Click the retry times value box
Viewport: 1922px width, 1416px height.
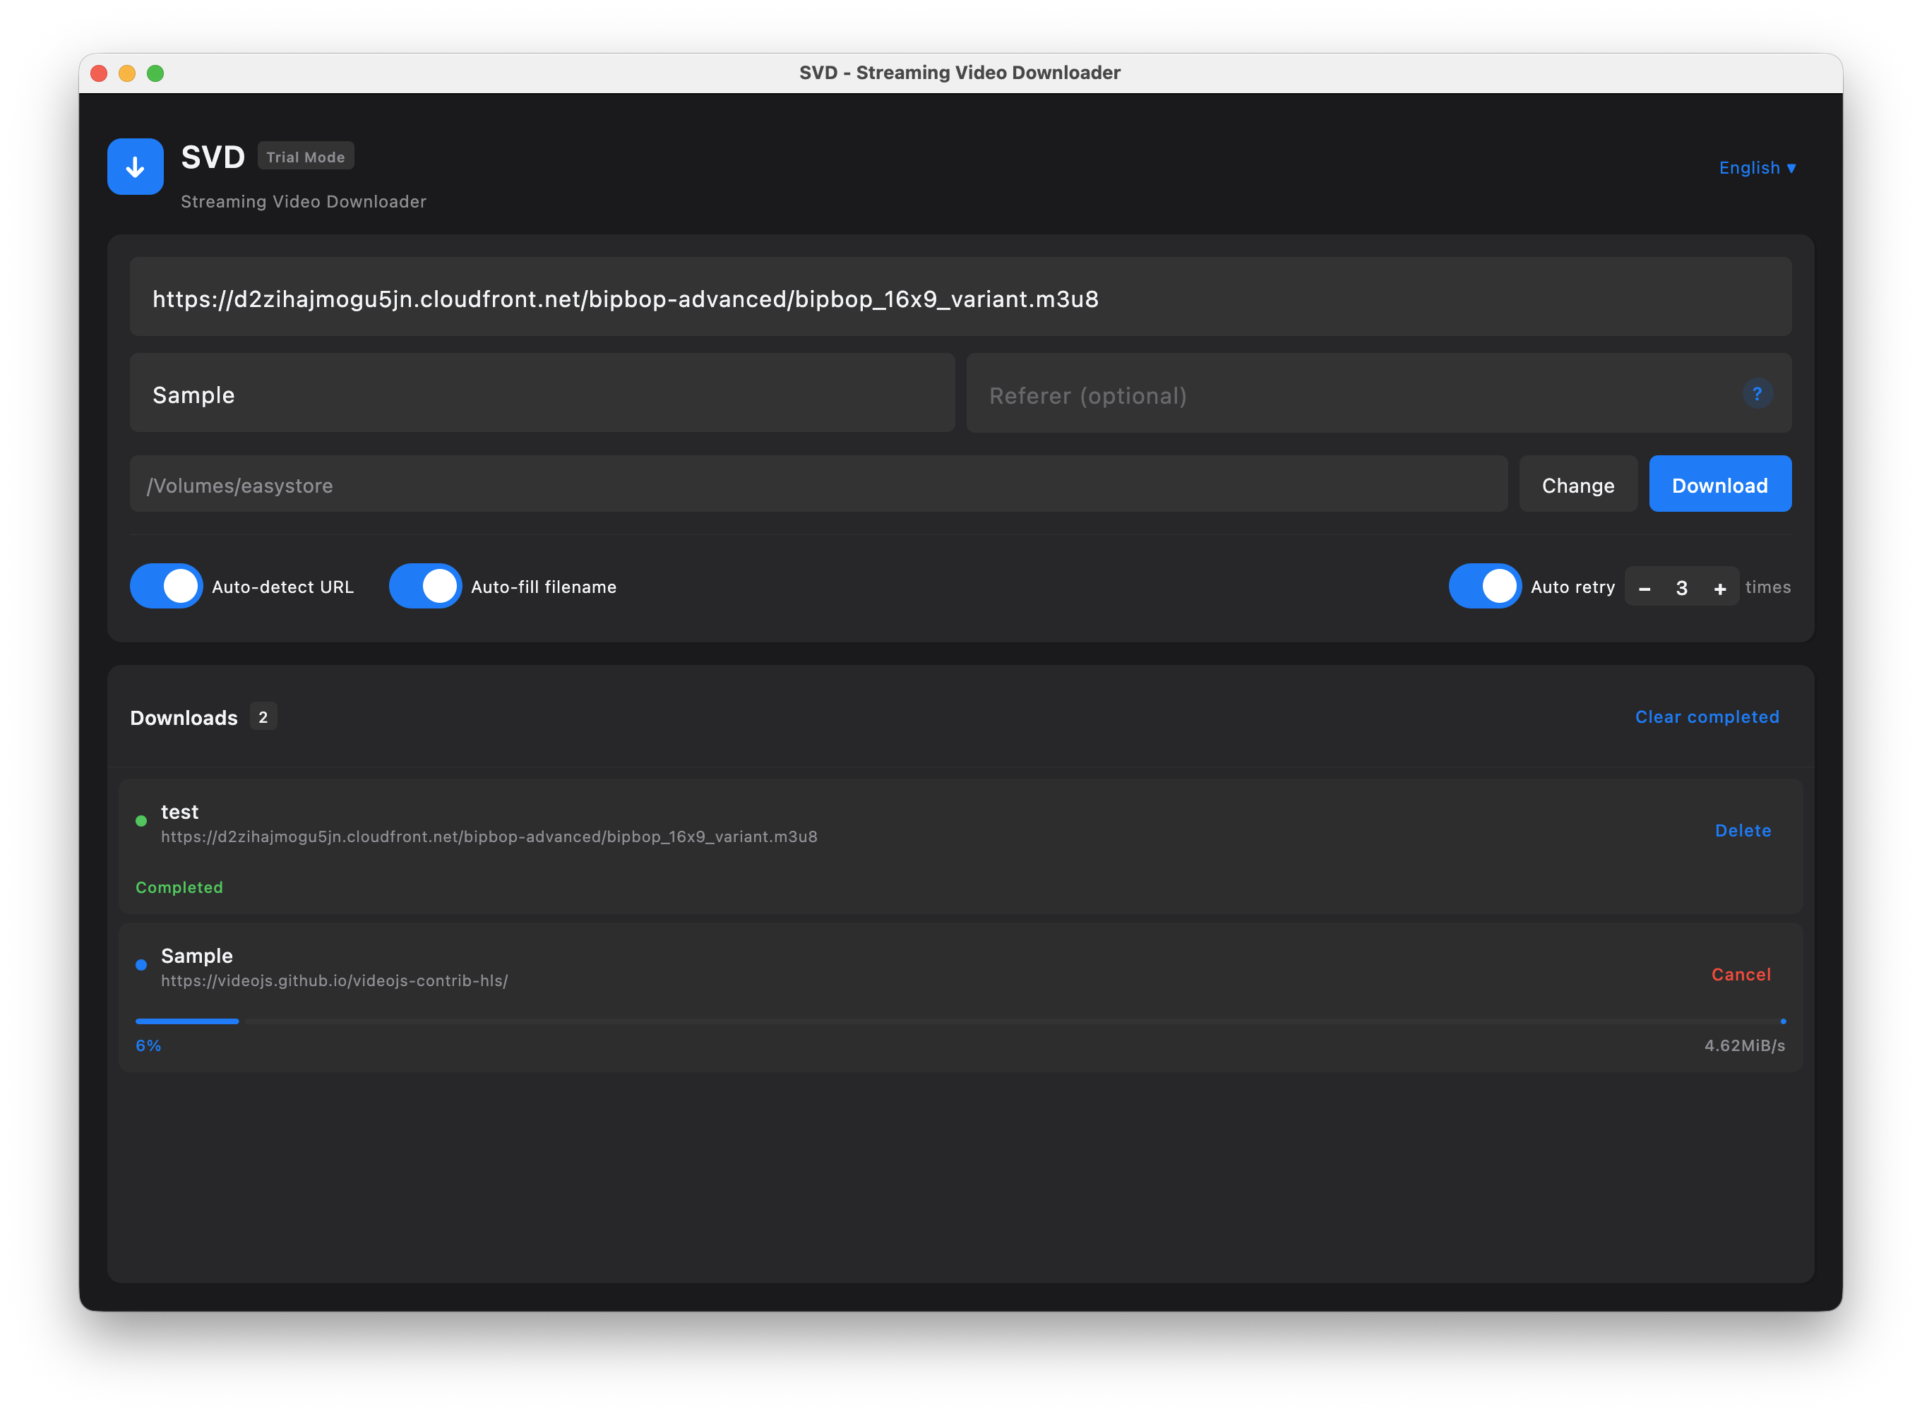[x=1682, y=587]
